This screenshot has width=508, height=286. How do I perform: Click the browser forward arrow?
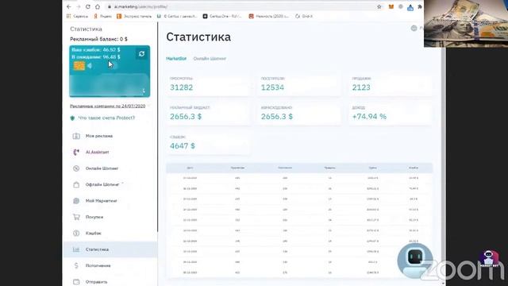pos(78,6)
